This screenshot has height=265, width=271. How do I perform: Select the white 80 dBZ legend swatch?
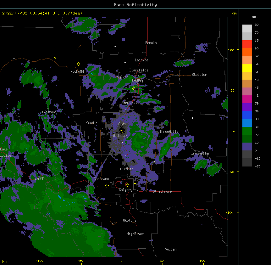click(247, 29)
